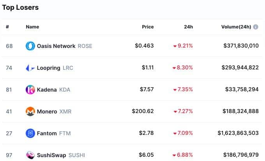Click the Monero XMR logo icon
265x161 pixels.
click(x=30, y=111)
